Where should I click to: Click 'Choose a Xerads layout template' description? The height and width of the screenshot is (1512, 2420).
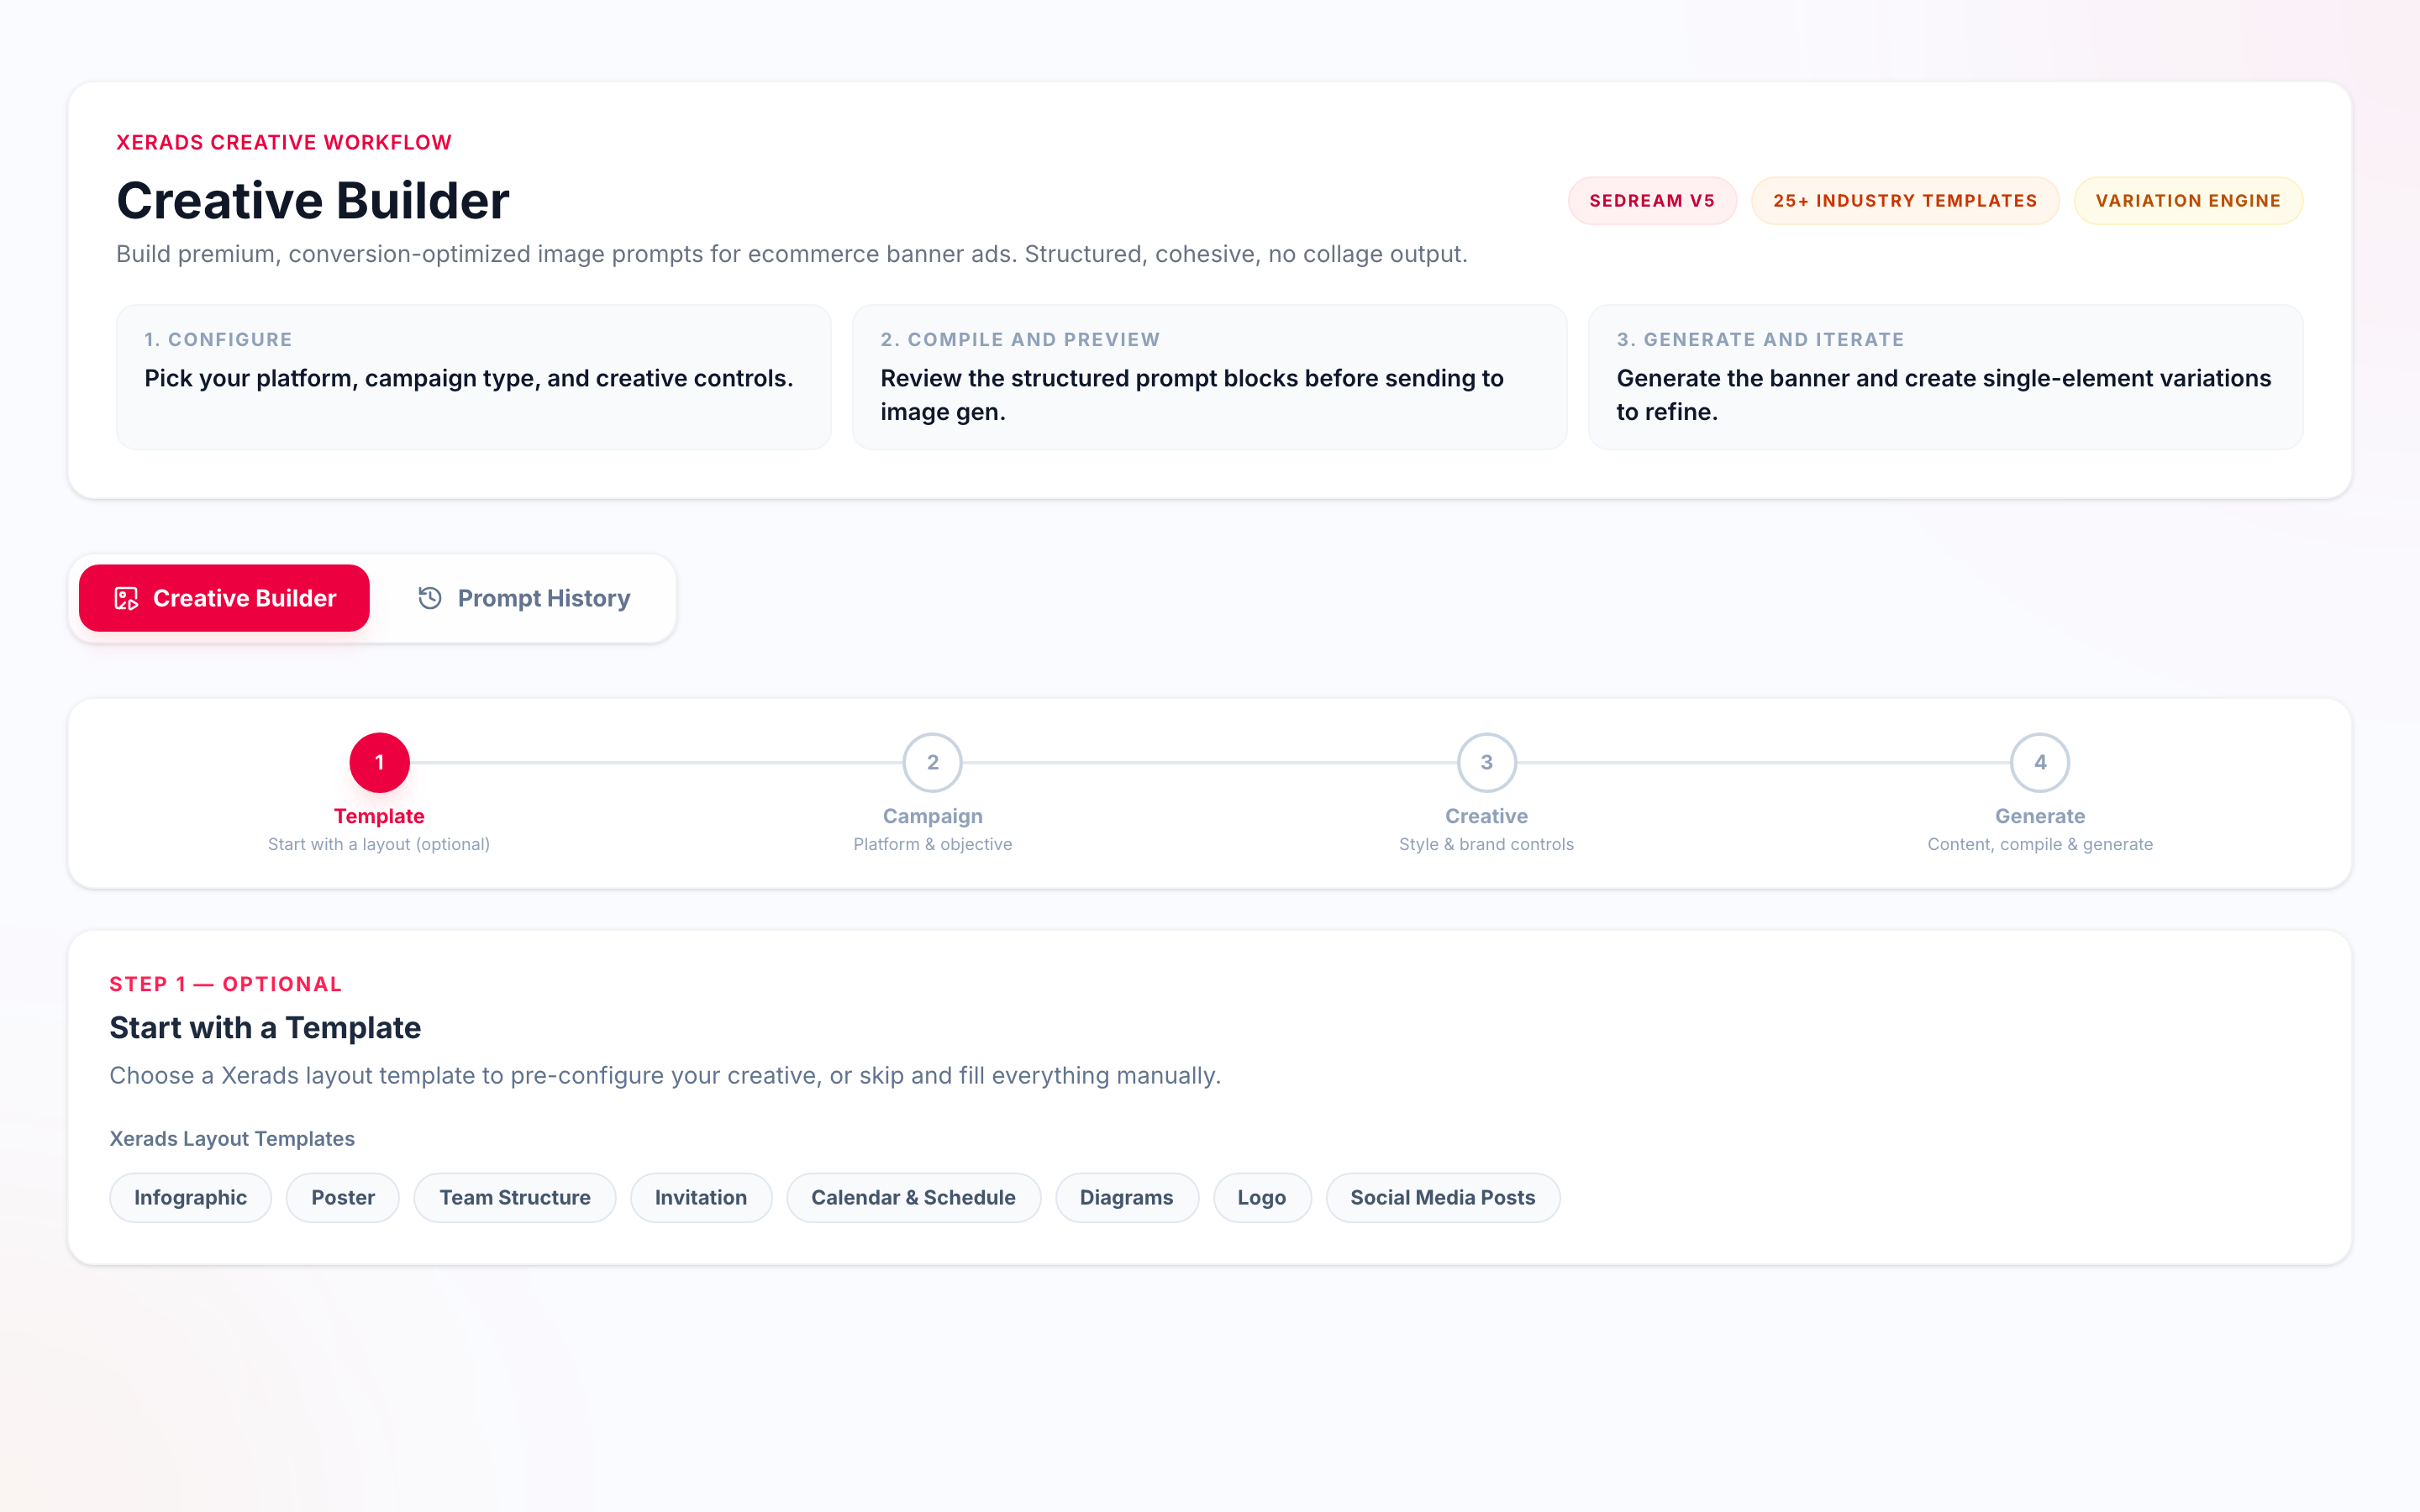click(665, 1075)
